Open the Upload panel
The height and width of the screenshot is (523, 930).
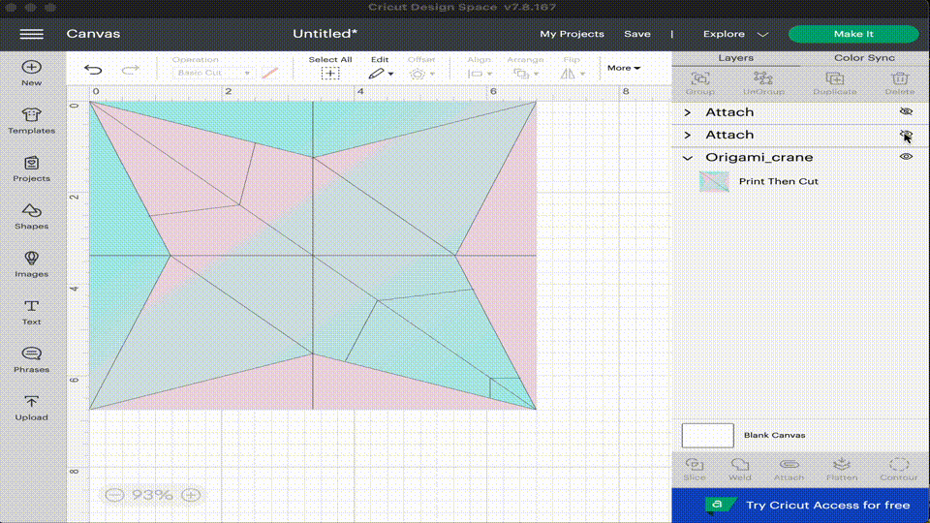[31, 408]
